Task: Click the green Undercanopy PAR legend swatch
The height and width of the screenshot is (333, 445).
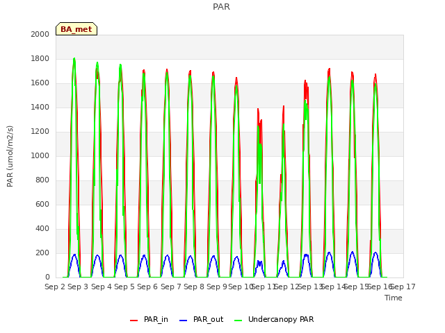Action: [x=238, y=321]
